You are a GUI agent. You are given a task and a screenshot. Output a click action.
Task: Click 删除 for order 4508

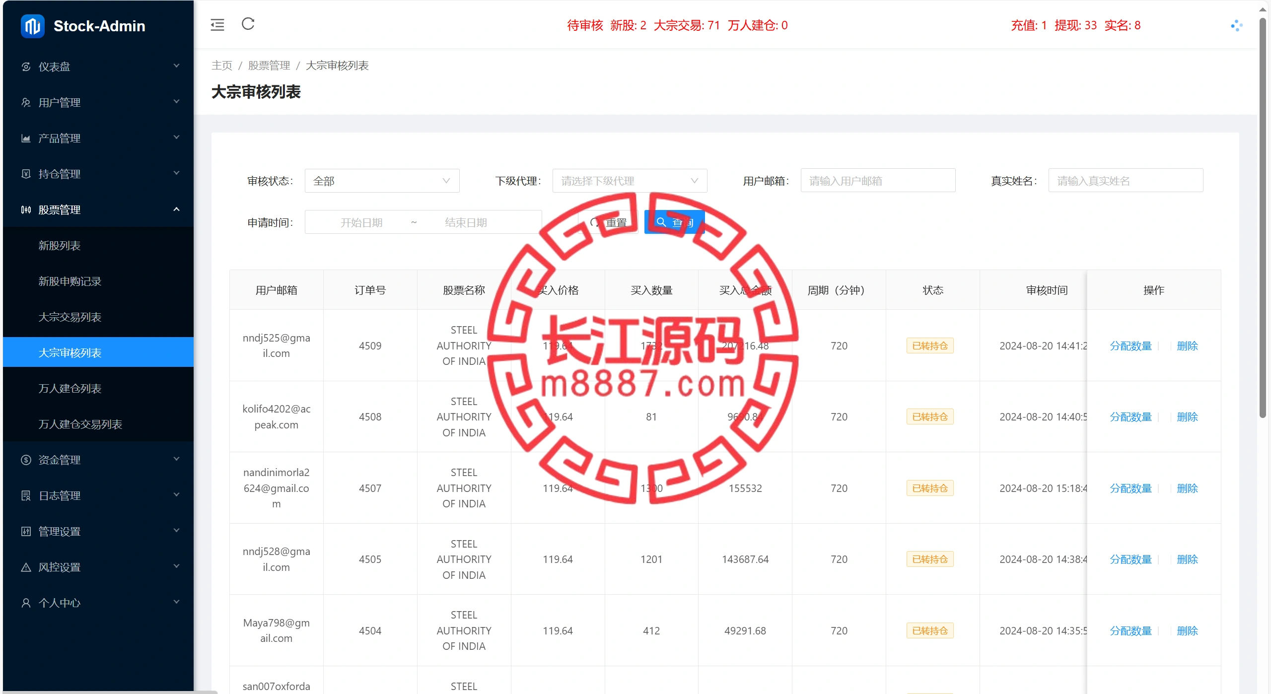coord(1187,416)
